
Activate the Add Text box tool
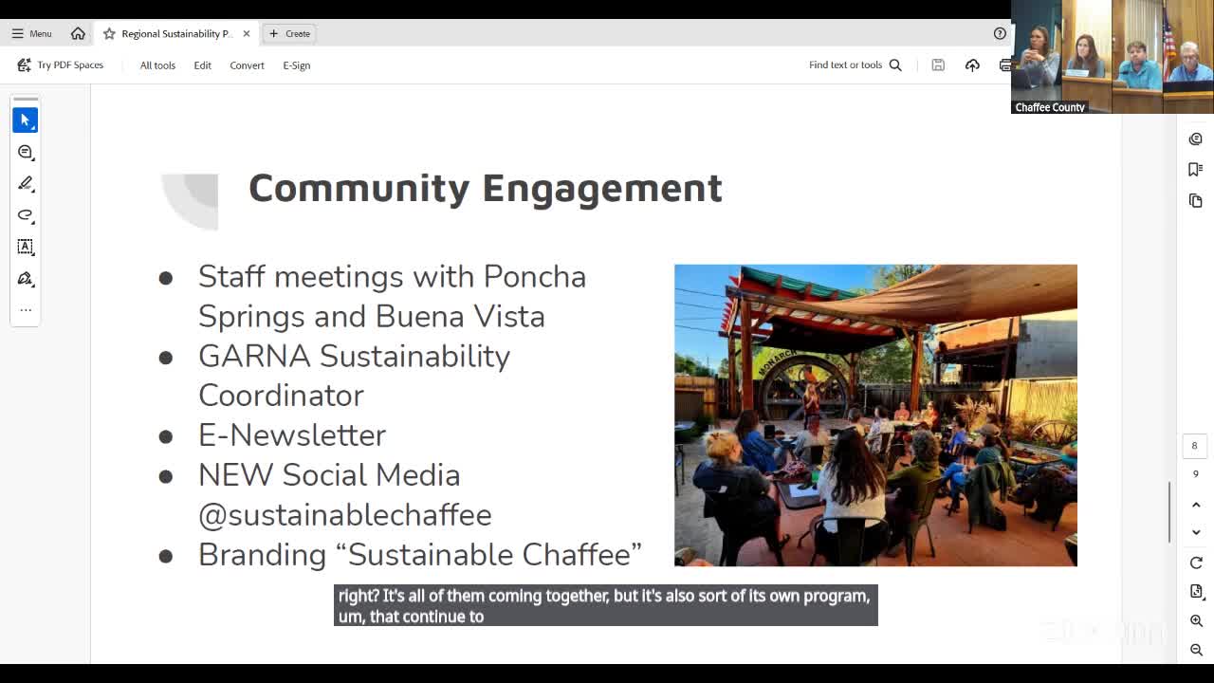[26, 247]
